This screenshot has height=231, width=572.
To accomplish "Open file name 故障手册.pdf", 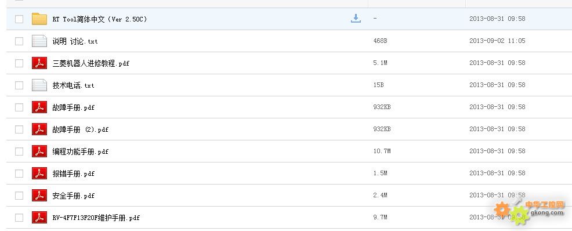I will (x=73, y=107).
